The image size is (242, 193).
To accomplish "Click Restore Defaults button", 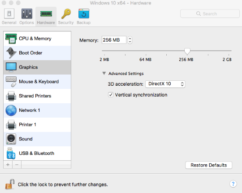I will click(208, 165).
